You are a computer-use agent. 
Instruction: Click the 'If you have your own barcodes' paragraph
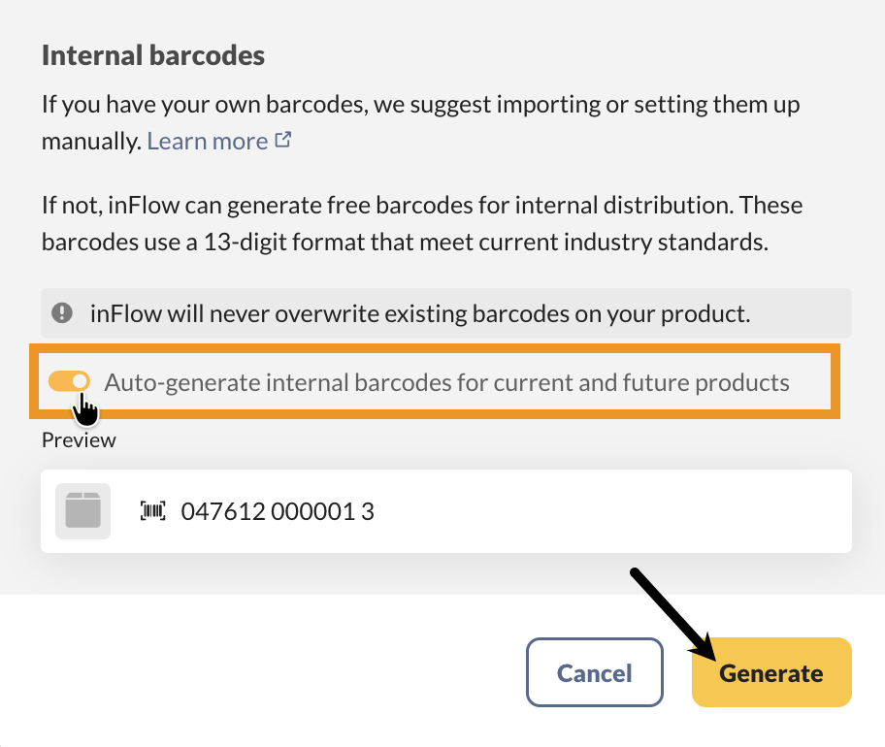coord(420,105)
